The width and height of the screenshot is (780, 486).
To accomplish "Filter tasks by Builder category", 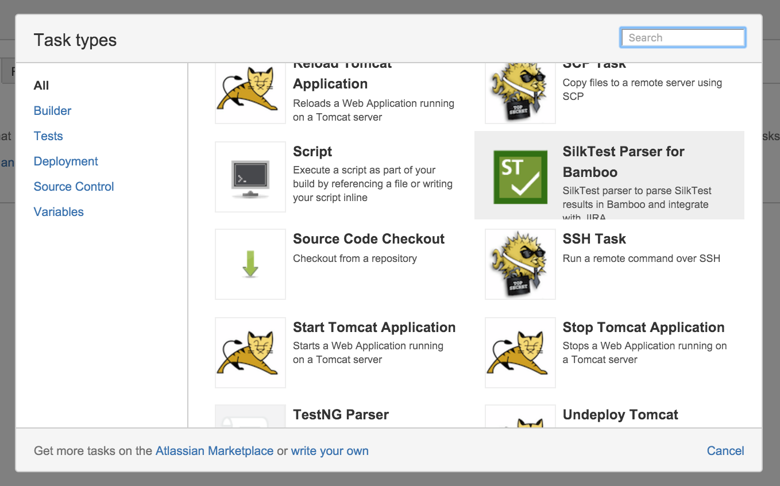I will point(52,111).
